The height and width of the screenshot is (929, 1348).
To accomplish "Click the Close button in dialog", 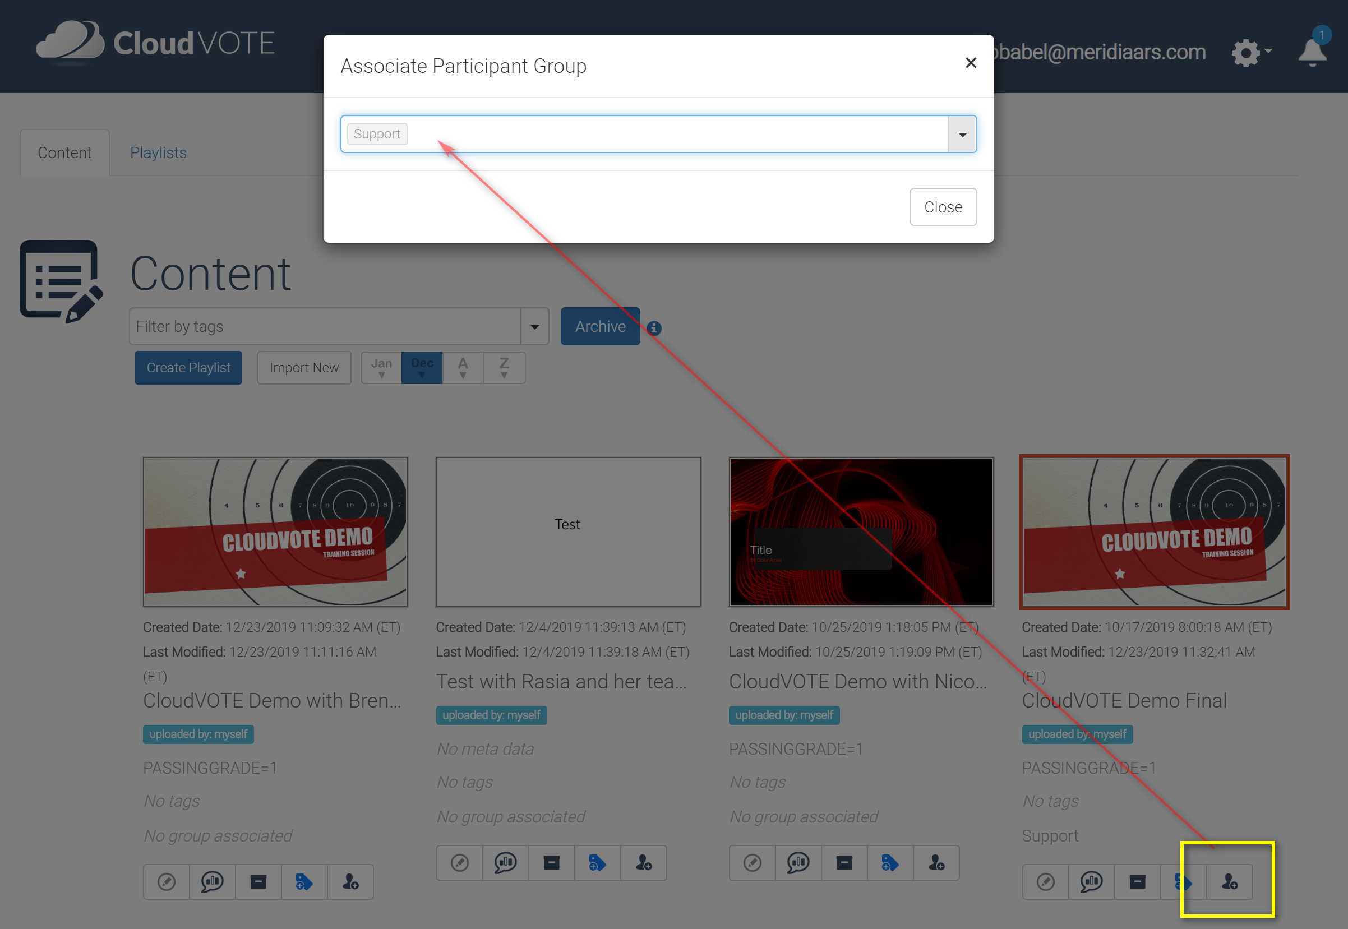I will click(x=943, y=207).
